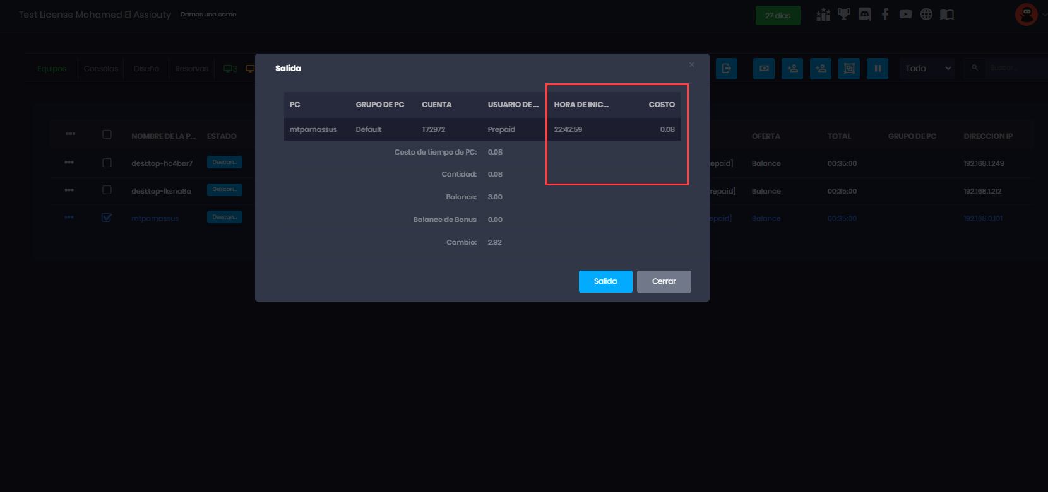
Task: Switch to the Equipos tab
Action: click(x=52, y=69)
